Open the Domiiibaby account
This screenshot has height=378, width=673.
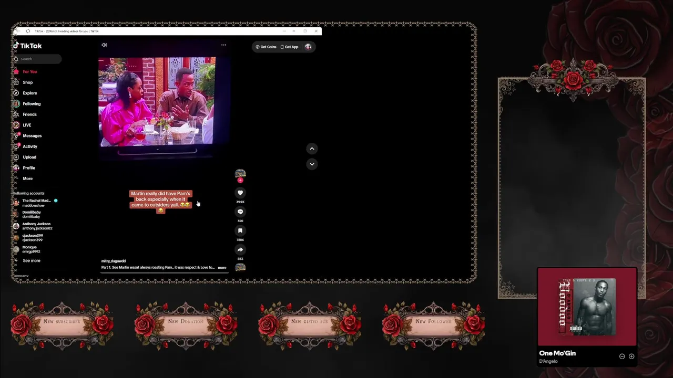pyautogui.click(x=27, y=214)
